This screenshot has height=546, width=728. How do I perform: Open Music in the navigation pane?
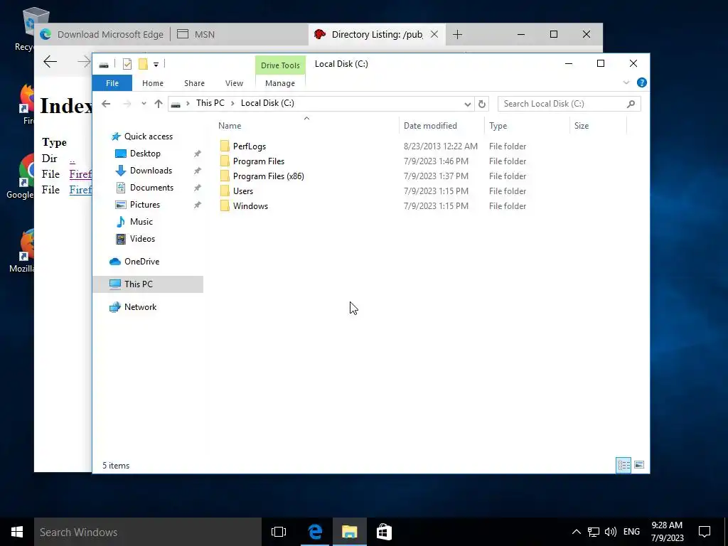(141, 222)
